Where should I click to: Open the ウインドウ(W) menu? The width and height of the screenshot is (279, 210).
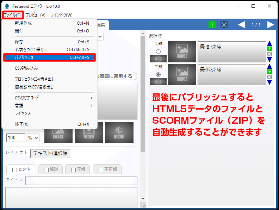[x=61, y=15]
